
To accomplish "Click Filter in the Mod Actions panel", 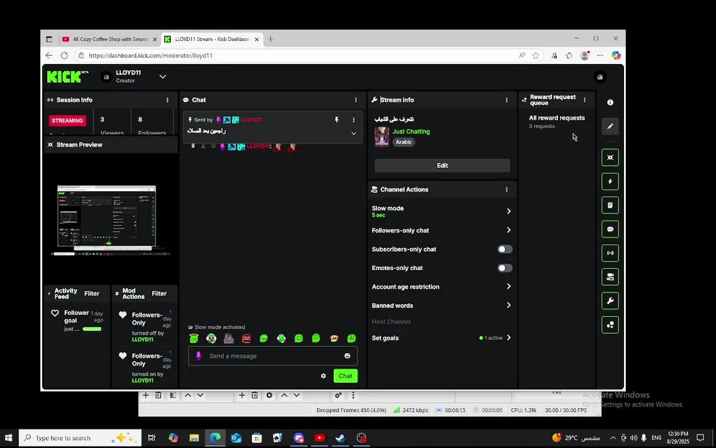I will tap(159, 294).
